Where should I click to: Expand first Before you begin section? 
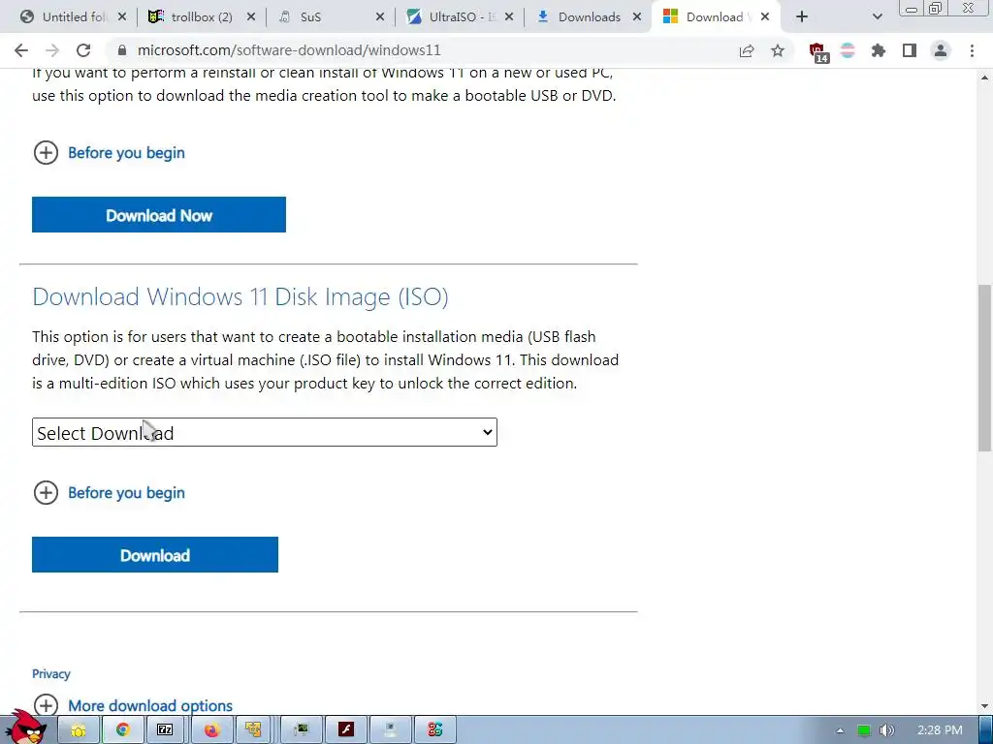(x=109, y=152)
